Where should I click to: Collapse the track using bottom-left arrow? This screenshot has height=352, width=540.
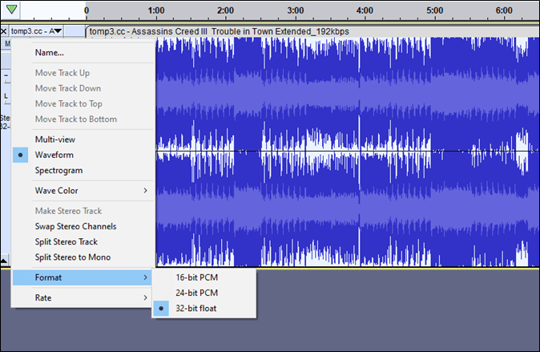pos(4,261)
